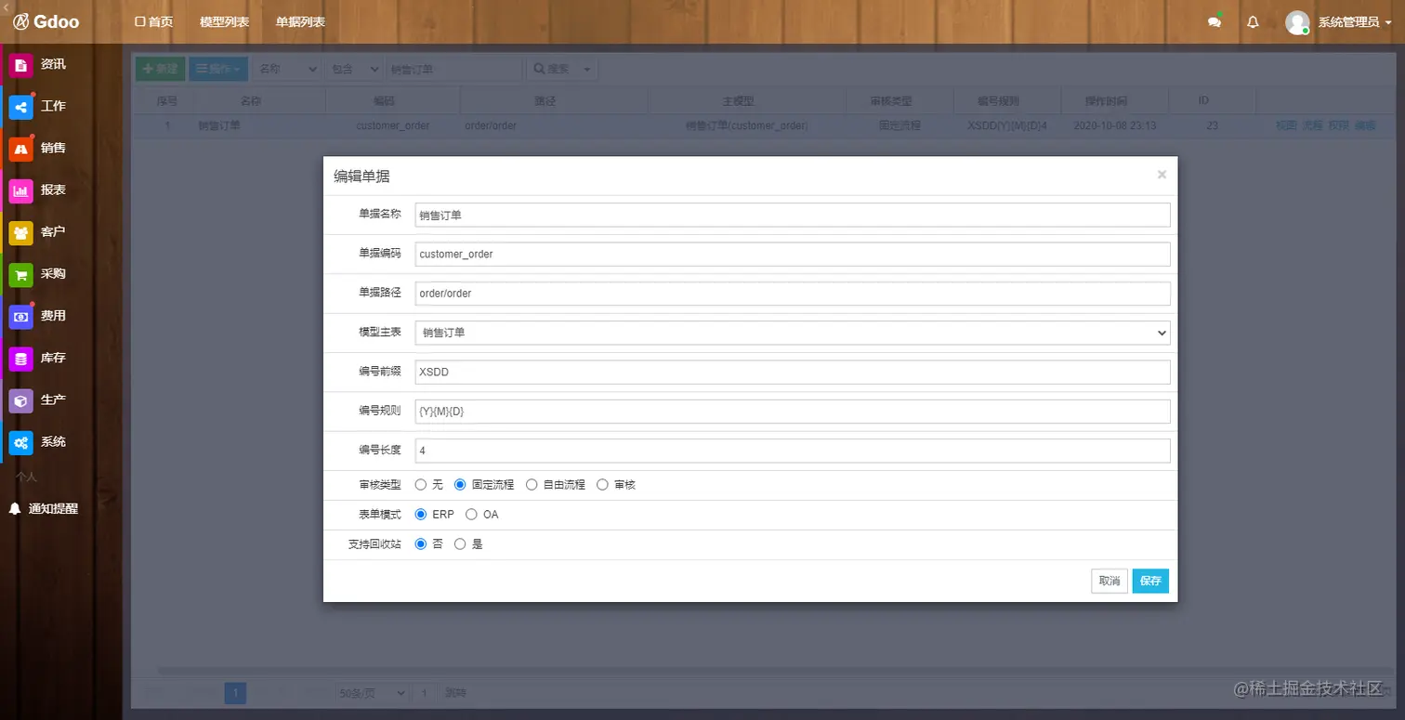This screenshot has height=720, width=1405.
Task: Click 权限 link in the table row
Action: click(x=1338, y=125)
